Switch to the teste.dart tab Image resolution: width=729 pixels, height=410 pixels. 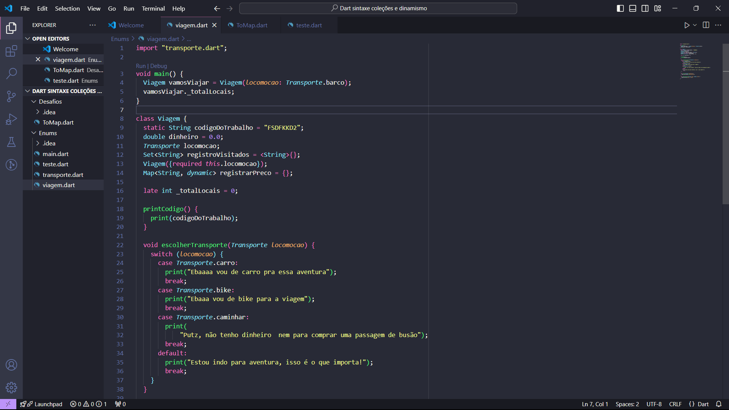(x=309, y=25)
